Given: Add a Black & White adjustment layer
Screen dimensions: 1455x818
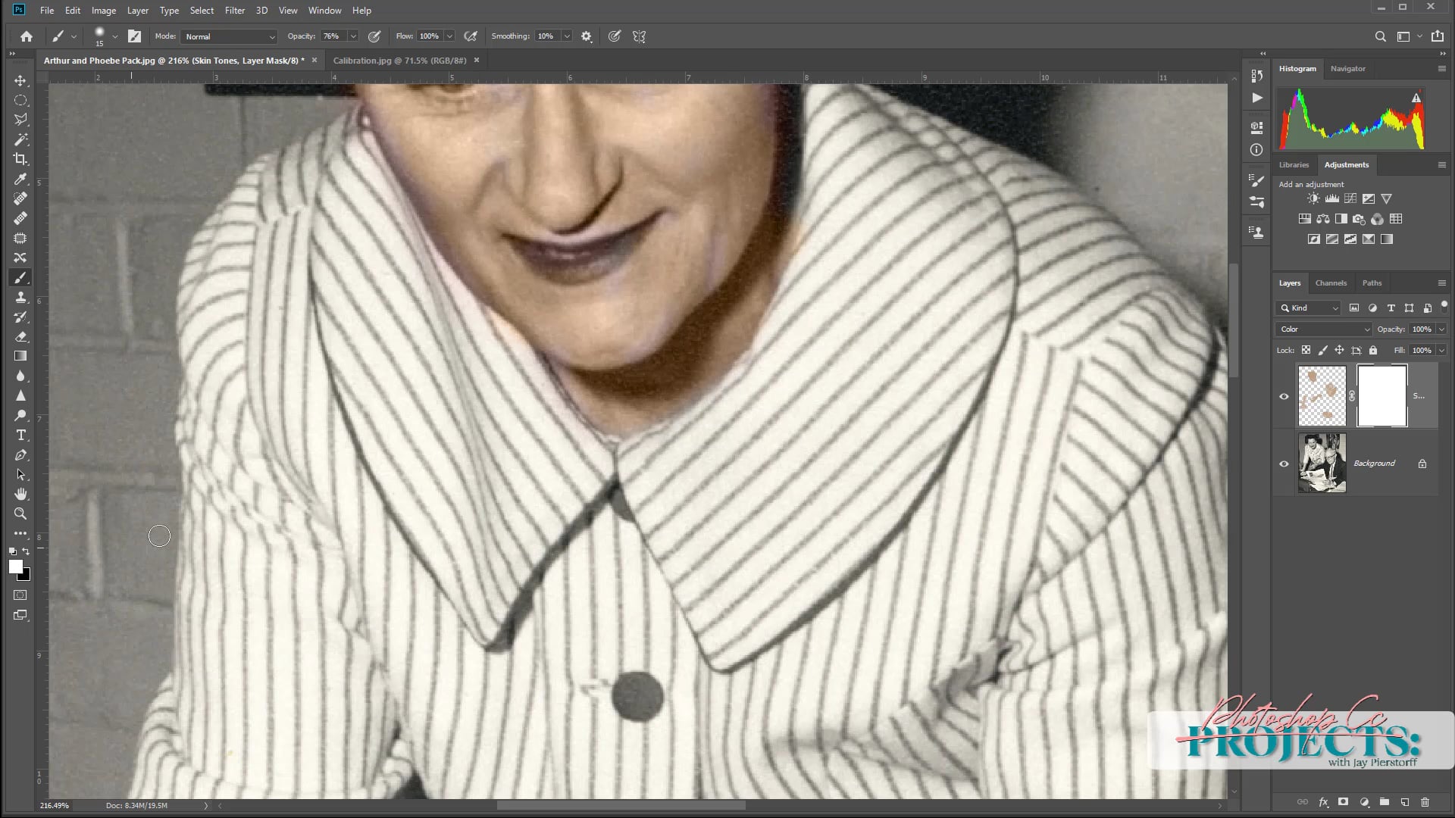Looking at the screenshot, I should pyautogui.click(x=1341, y=219).
